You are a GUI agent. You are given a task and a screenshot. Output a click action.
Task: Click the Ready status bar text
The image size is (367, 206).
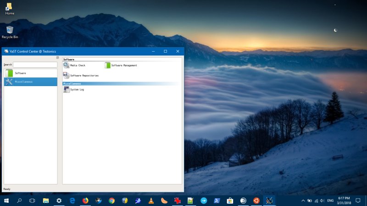7,189
